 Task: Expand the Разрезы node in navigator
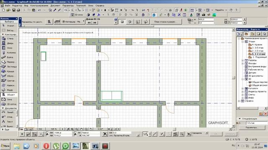[x=242, y=60]
